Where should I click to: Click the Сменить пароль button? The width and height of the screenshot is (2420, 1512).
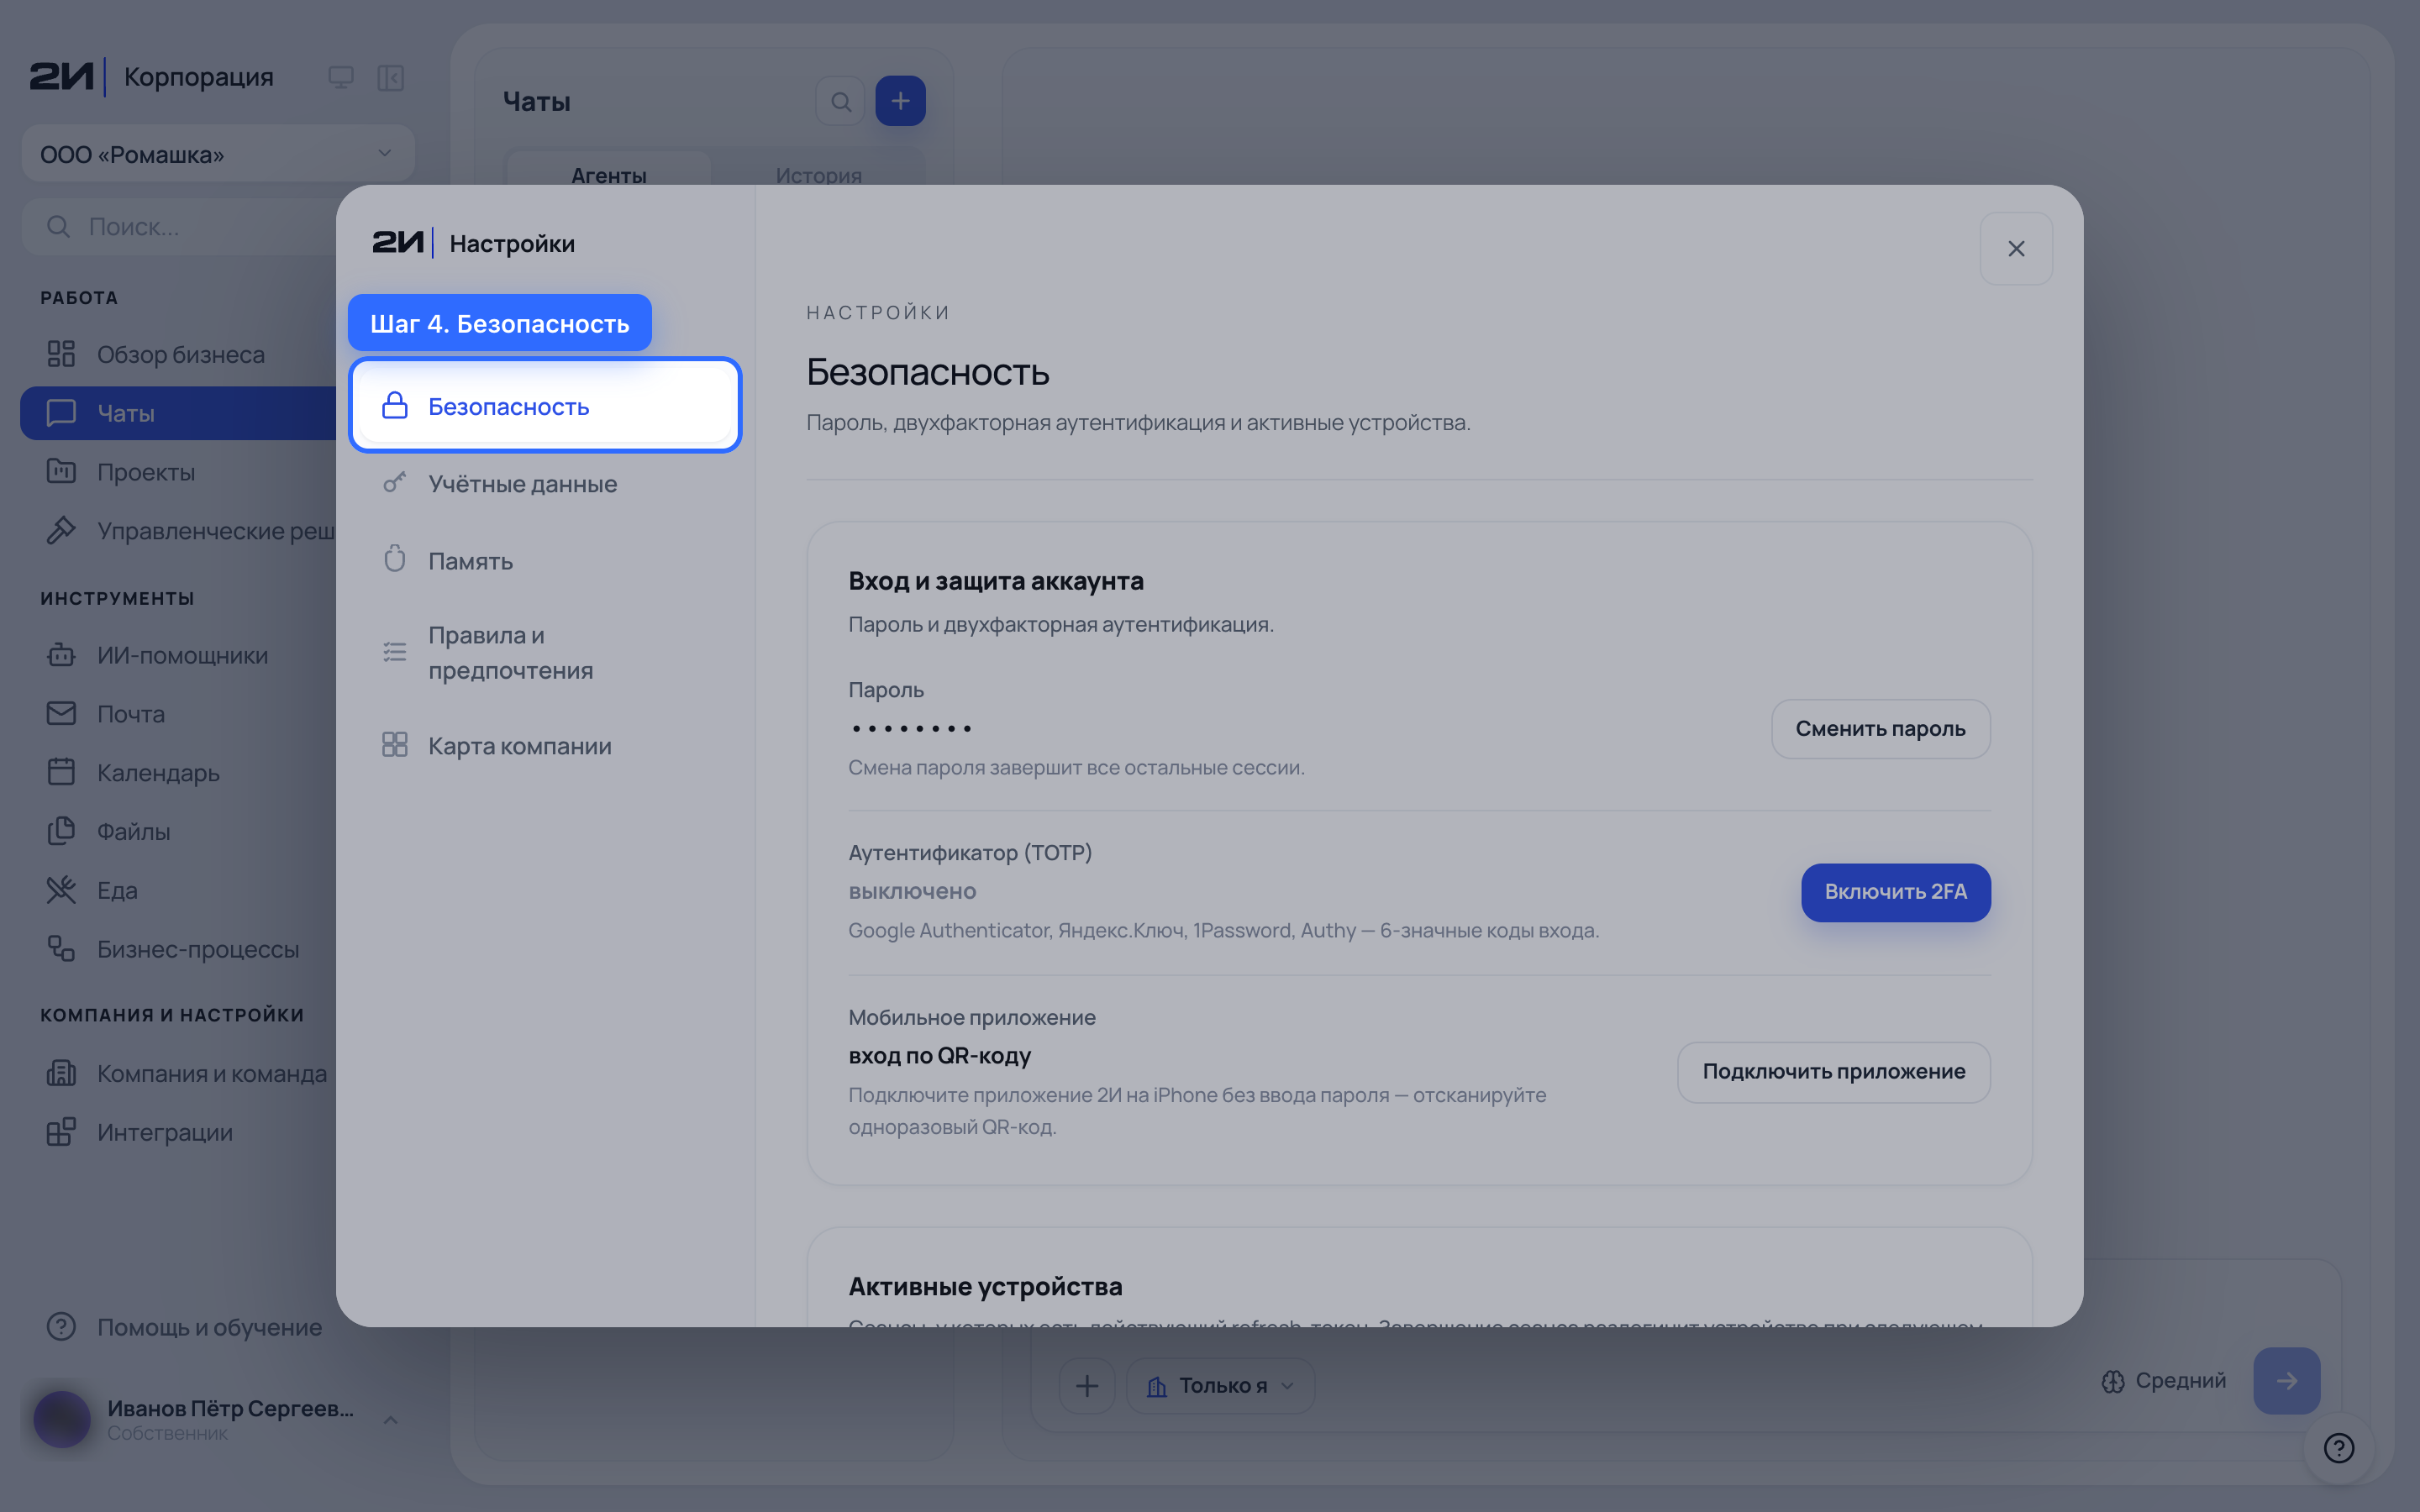1880,729
